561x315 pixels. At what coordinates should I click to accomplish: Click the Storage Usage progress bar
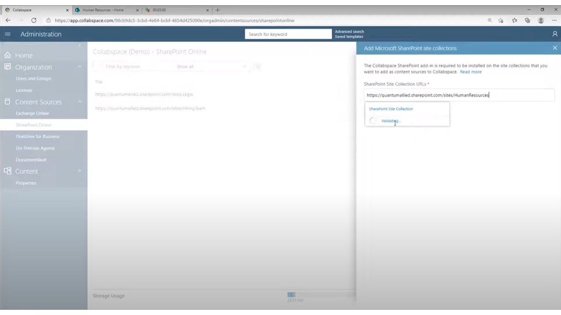321,295
